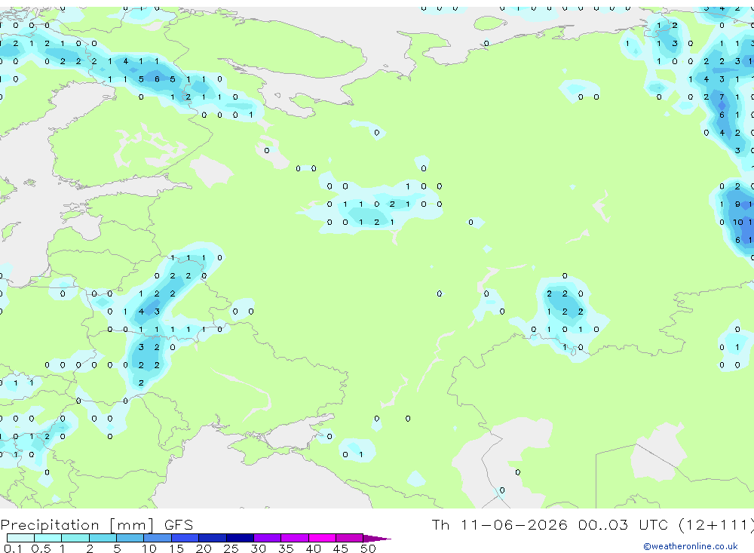Screen dimensions: 754x553
Task: Click the legend label '0.5'
Action: 41,548
